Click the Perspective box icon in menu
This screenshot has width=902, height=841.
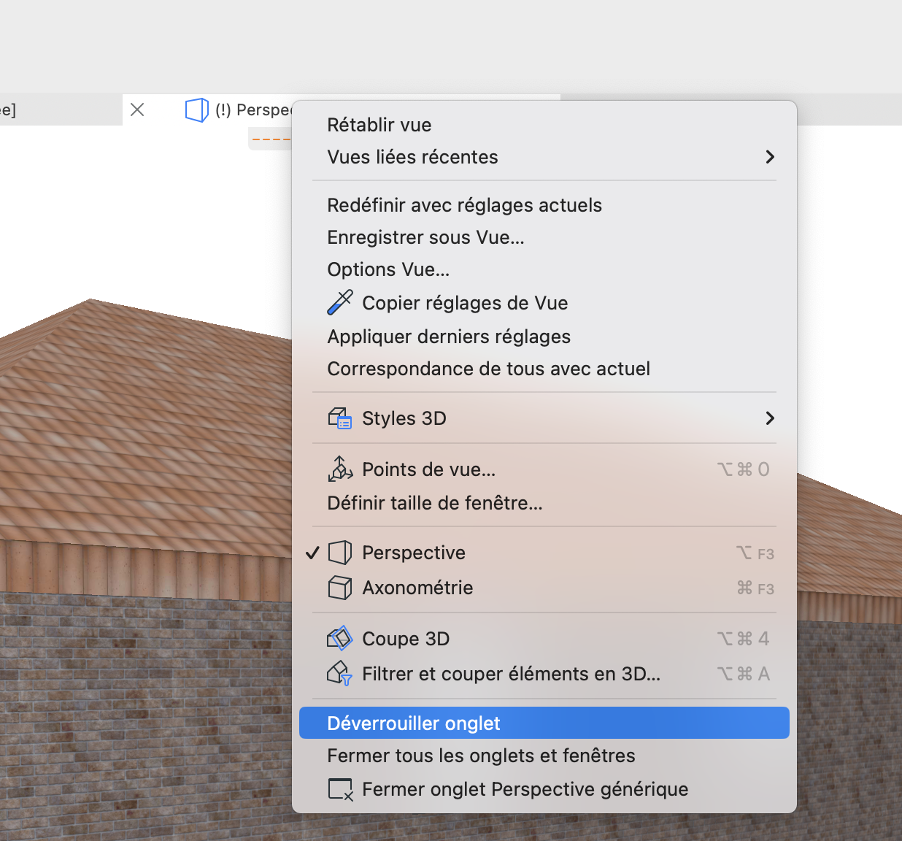pos(340,553)
